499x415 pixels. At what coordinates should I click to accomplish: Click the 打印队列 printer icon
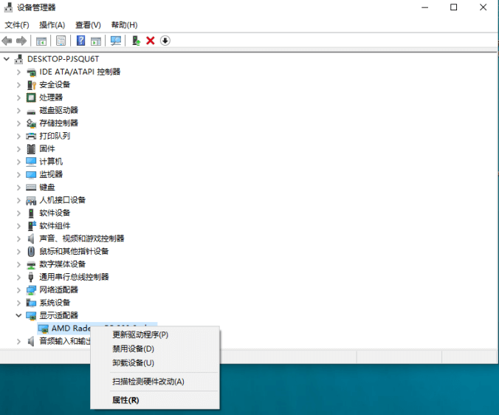31,136
